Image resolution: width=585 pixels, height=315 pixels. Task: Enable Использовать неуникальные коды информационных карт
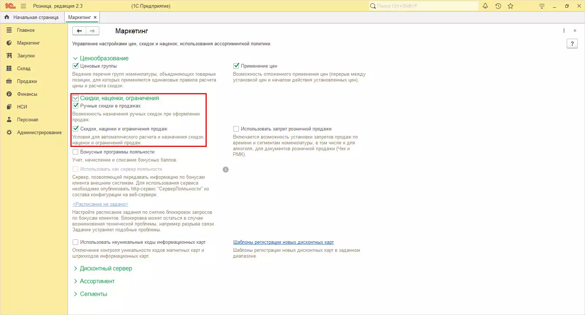[x=76, y=242]
